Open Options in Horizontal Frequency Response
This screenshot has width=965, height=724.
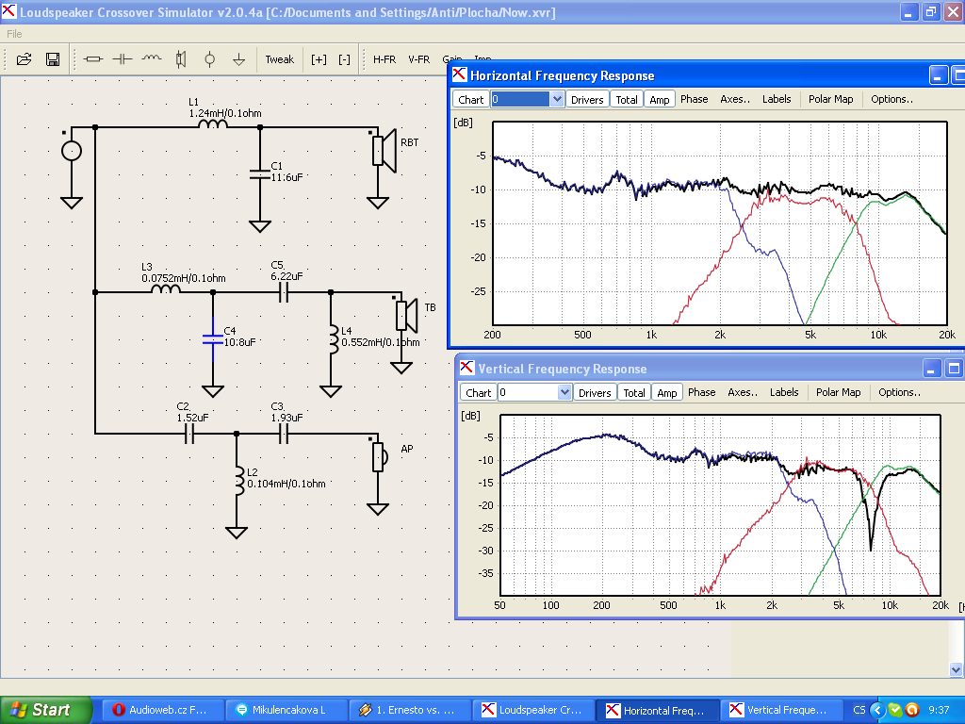click(891, 99)
